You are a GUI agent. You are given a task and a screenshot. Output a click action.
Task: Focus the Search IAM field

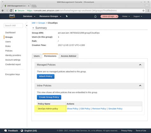point(13,25)
